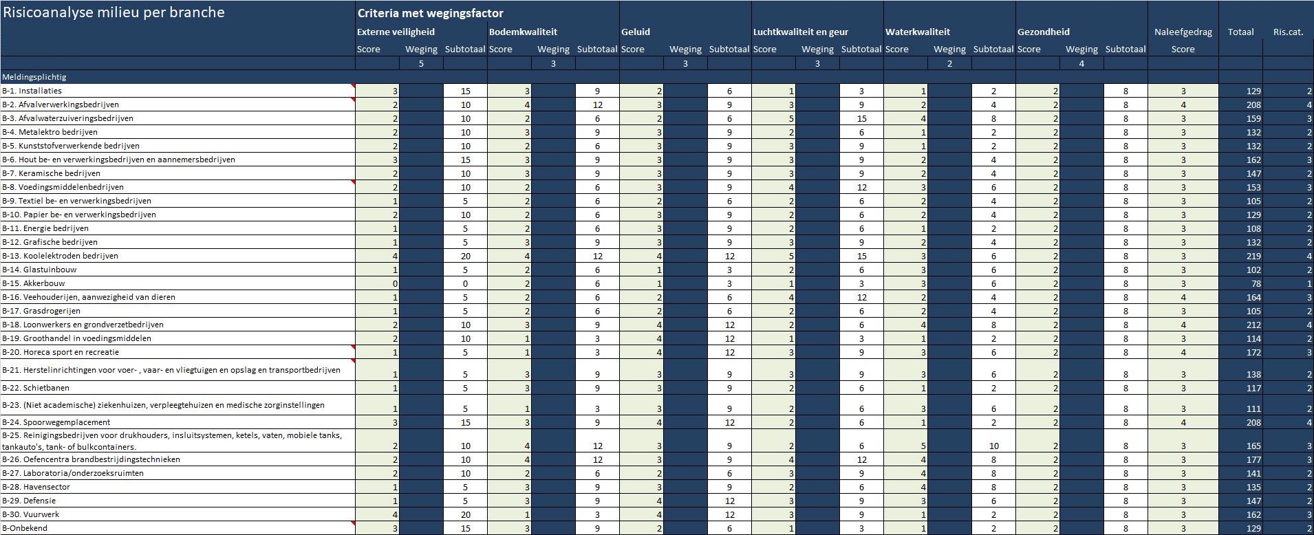1314x535 pixels.
Task: Select Externe veiligheid weging value 5
Action: 421,63
